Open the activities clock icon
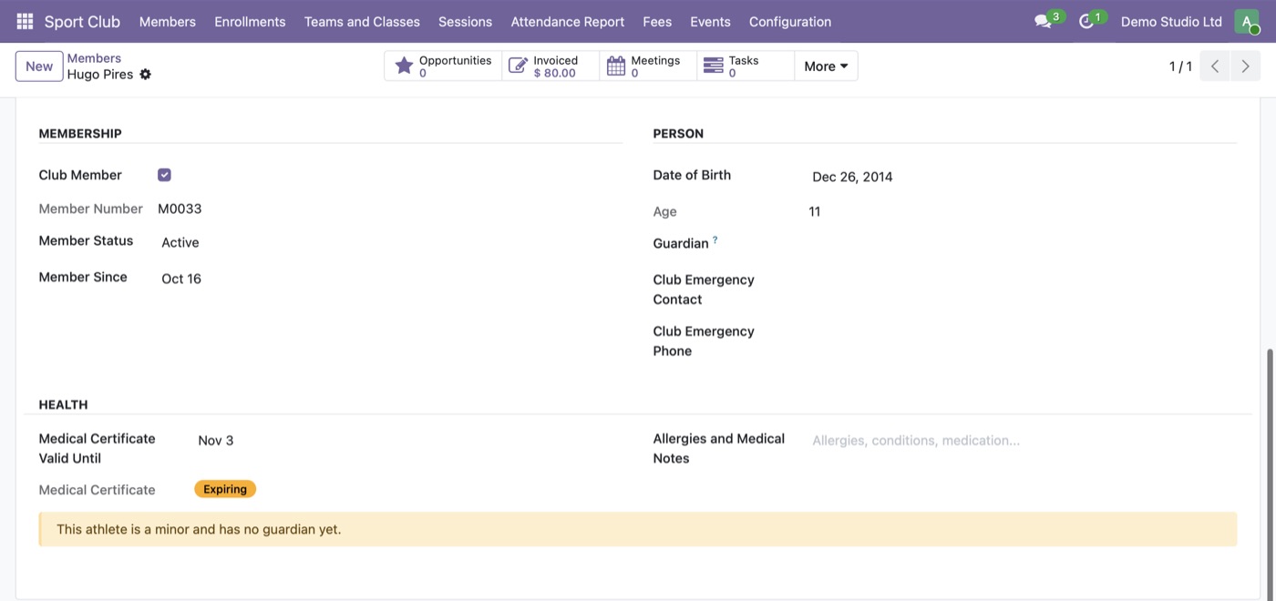The image size is (1276, 601). pyautogui.click(x=1086, y=21)
